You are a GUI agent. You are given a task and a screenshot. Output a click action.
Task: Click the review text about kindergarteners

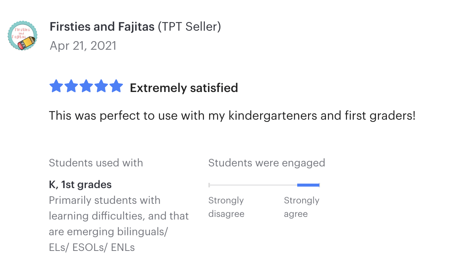pyautogui.click(x=232, y=116)
